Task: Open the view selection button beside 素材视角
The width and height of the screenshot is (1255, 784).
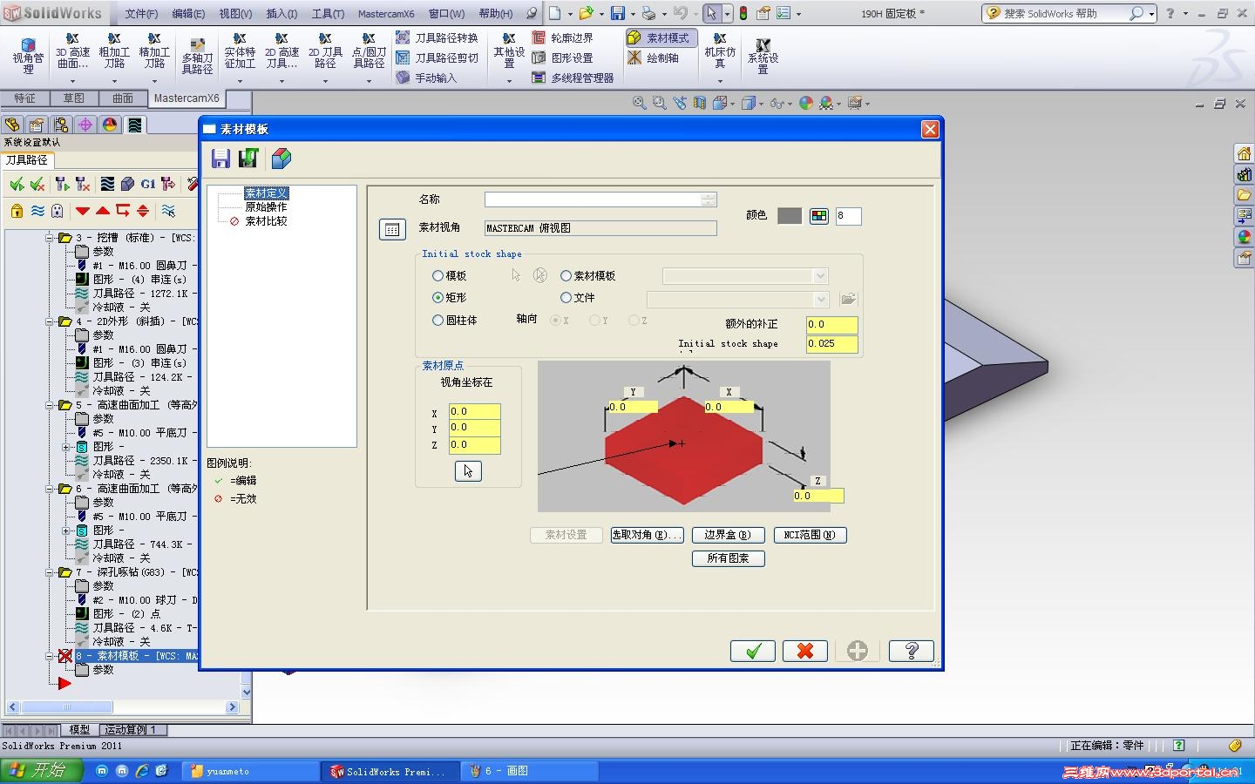Action: (392, 229)
